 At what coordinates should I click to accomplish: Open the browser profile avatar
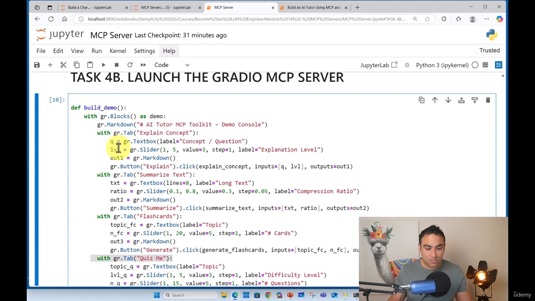tap(472, 19)
